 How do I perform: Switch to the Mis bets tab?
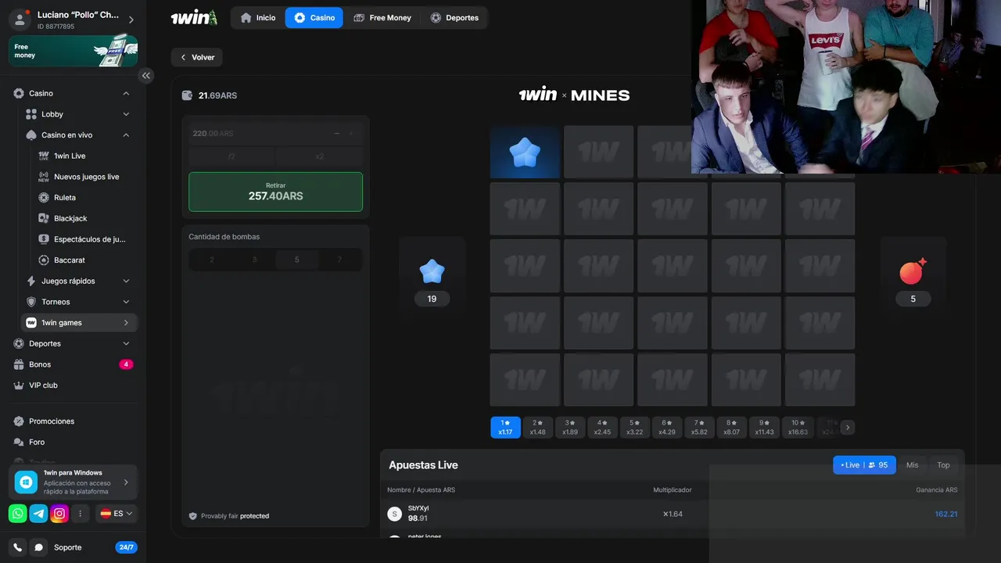912,464
